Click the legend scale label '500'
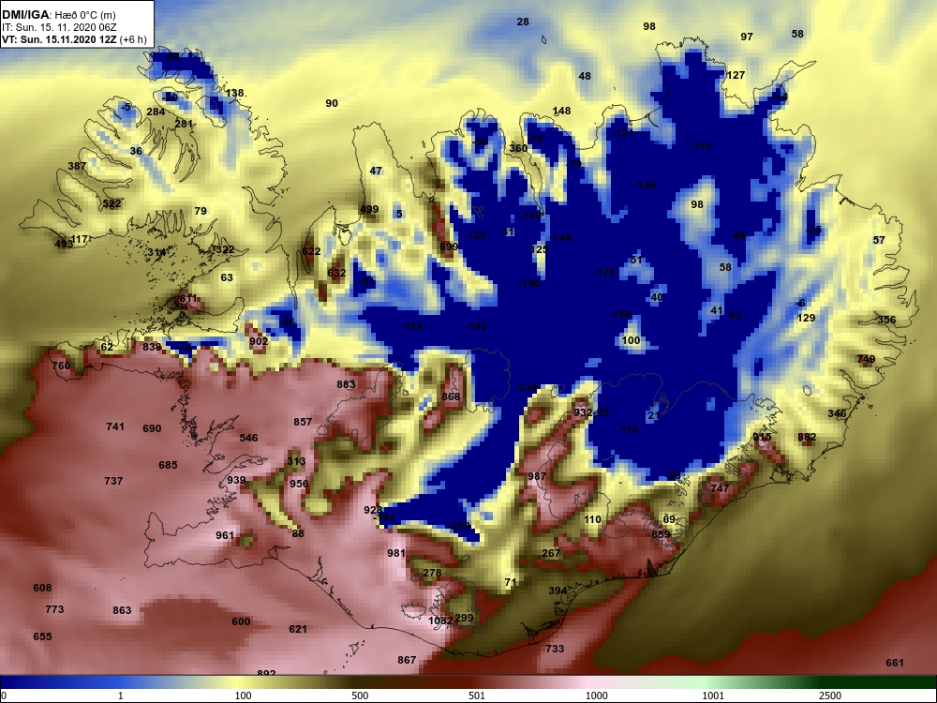The width and height of the screenshot is (937, 703). coord(360,696)
